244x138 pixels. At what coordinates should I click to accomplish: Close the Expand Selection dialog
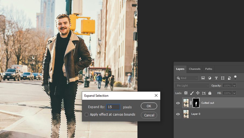[x=156, y=95]
